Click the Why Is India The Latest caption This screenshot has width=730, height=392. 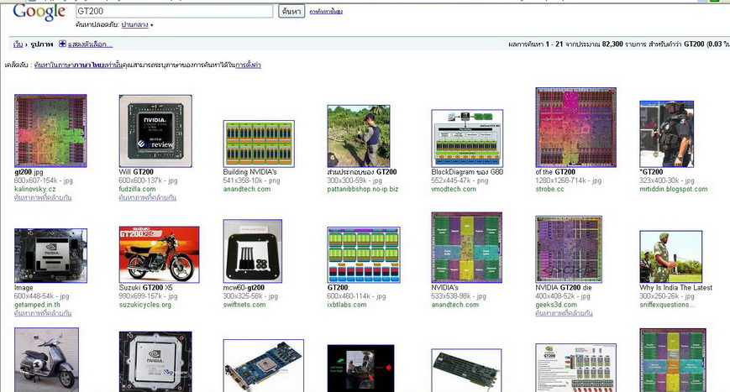coord(676,288)
